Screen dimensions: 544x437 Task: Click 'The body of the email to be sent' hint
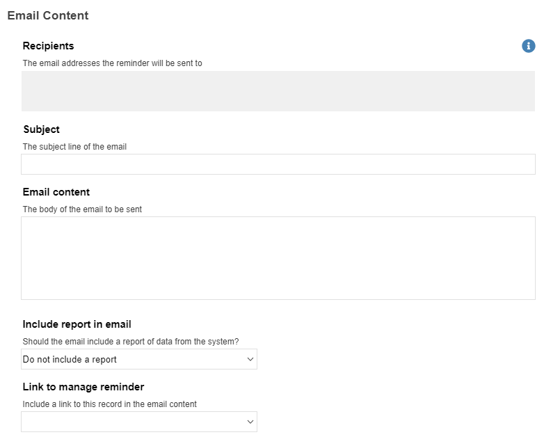(82, 209)
